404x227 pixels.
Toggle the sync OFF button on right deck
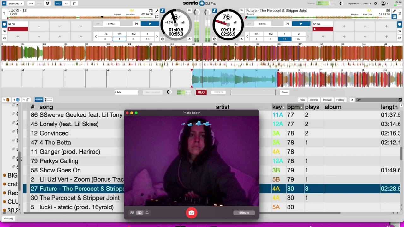click(249, 24)
